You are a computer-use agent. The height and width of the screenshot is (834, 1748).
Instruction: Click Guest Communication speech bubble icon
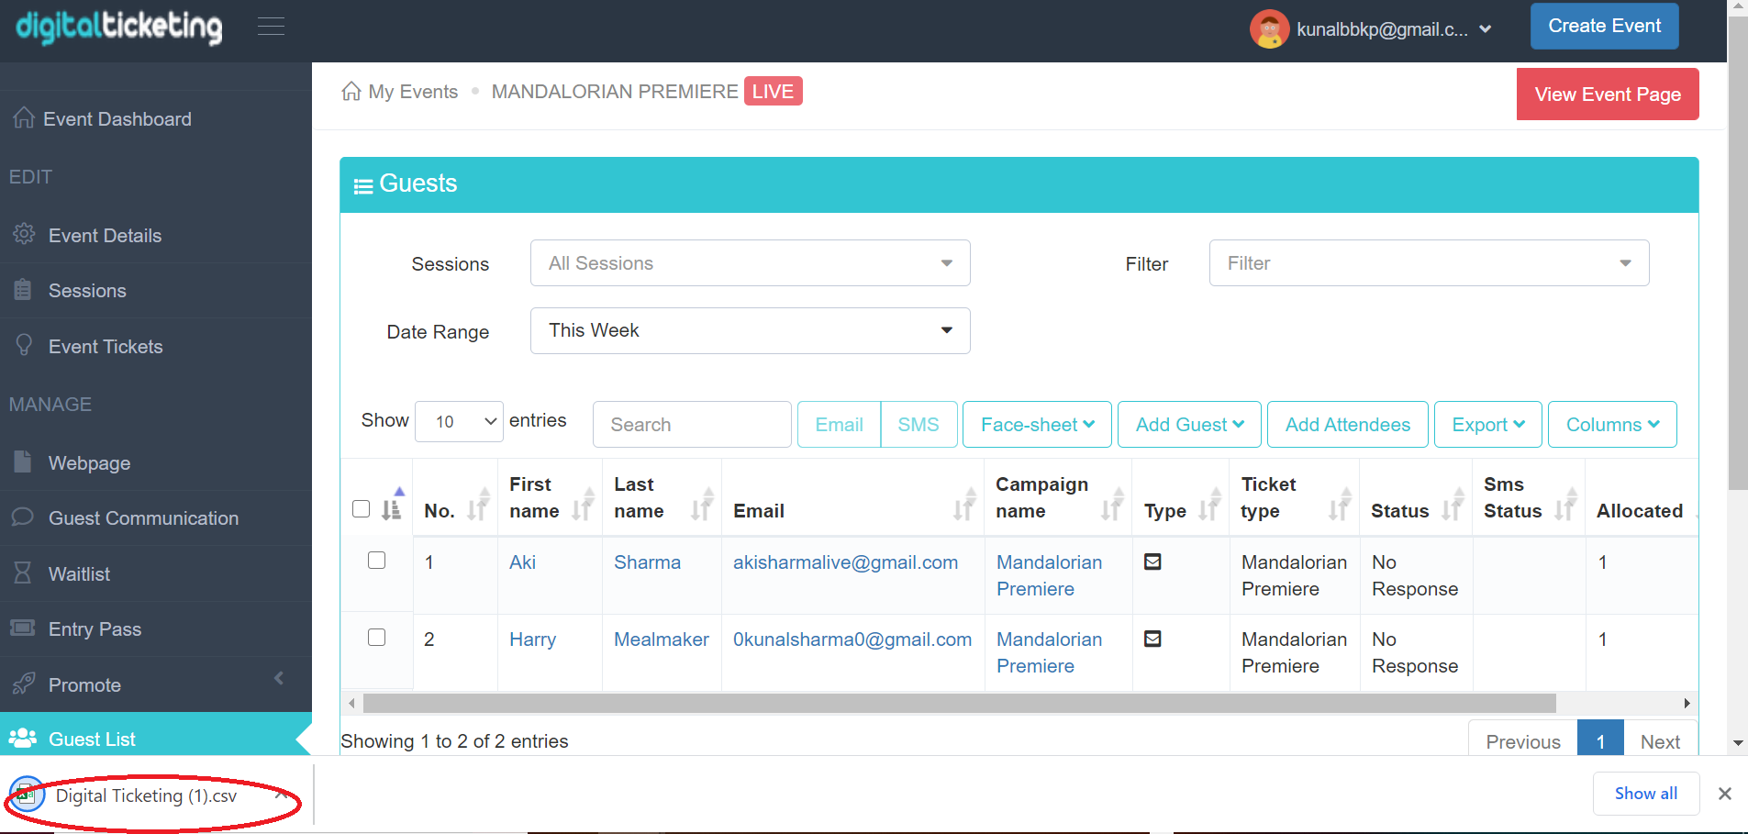click(23, 517)
